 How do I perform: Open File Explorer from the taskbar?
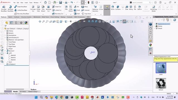click(51, 97)
